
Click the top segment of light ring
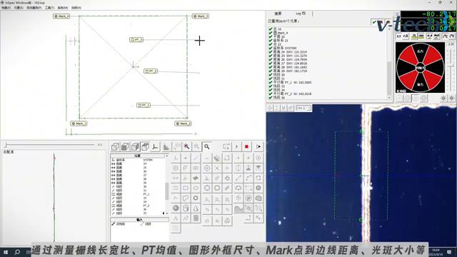tap(420, 51)
